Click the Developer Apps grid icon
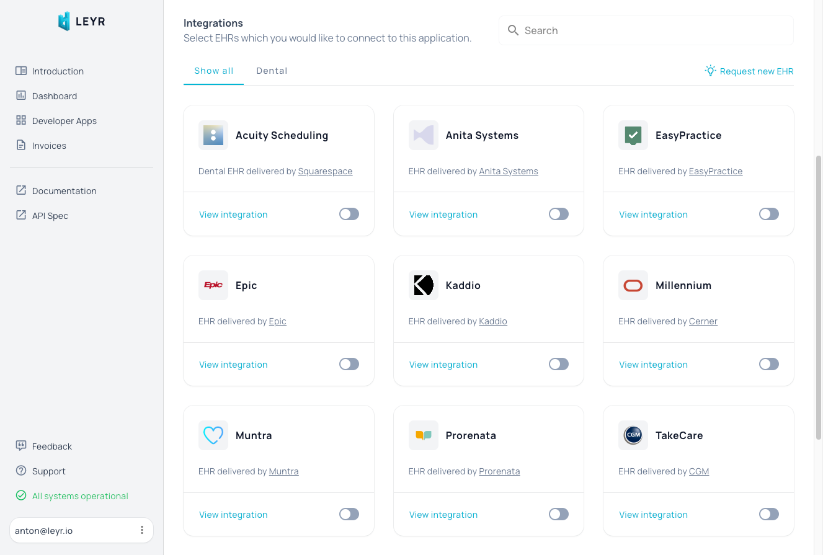 (21, 120)
